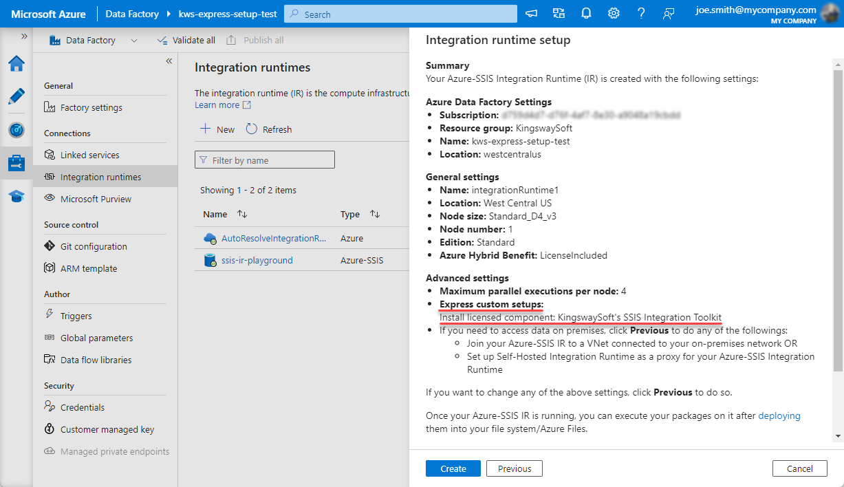The height and width of the screenshot is (487, 844).
Task: Sort by Name column arrows
Action: pyautogui.click(x=242, y=214)
